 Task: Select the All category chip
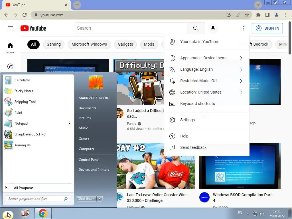(33, 44)
